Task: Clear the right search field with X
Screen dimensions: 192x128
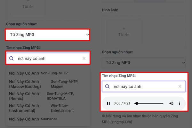Action: point(180,86)
